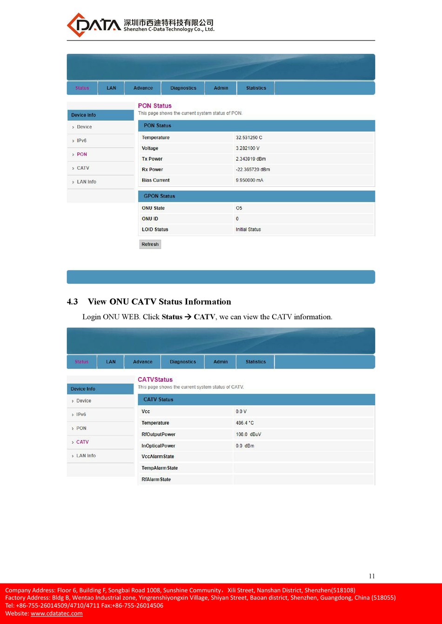Click the 'VccAlarmState' row label
Image resolution: width=442 pixels, height=624 pixels.
point(158,457)
